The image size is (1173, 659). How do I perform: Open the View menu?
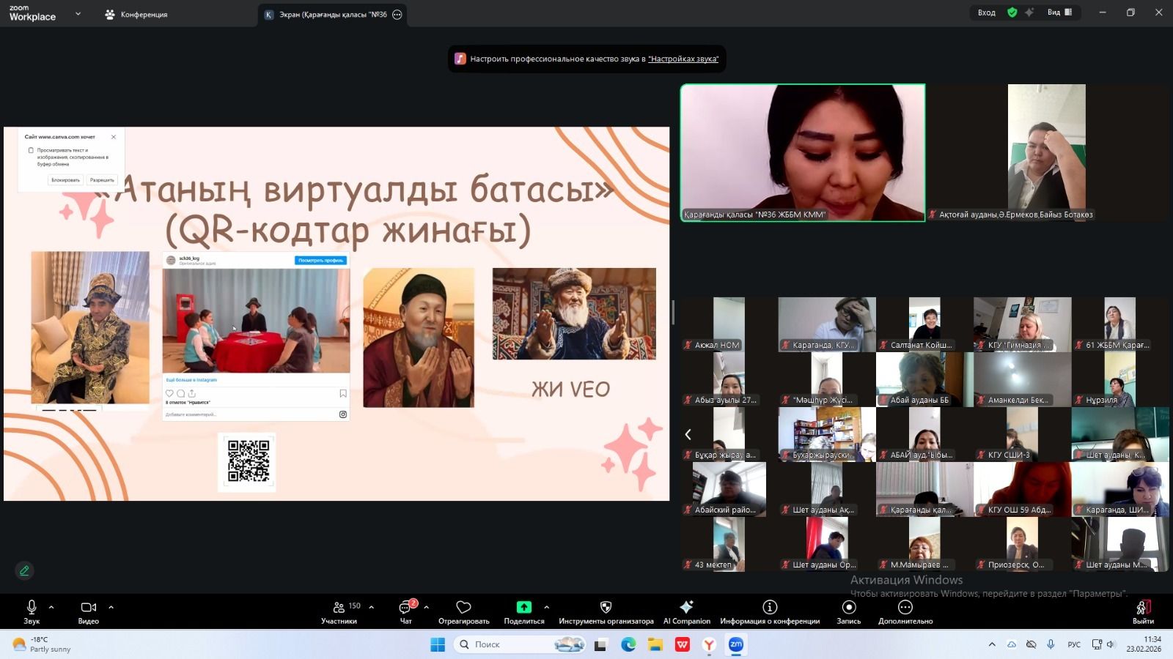pyautogui.click(x=1059, y=12)
